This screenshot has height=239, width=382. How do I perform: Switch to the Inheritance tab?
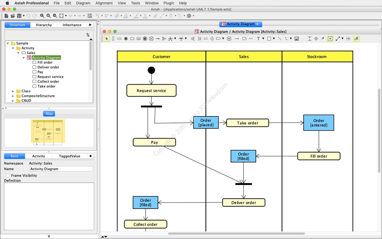pyautogui.click(x=72, y=25)
